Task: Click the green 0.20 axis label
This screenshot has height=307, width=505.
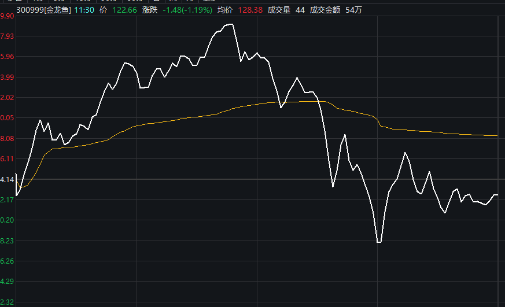Action: point(7,220)
